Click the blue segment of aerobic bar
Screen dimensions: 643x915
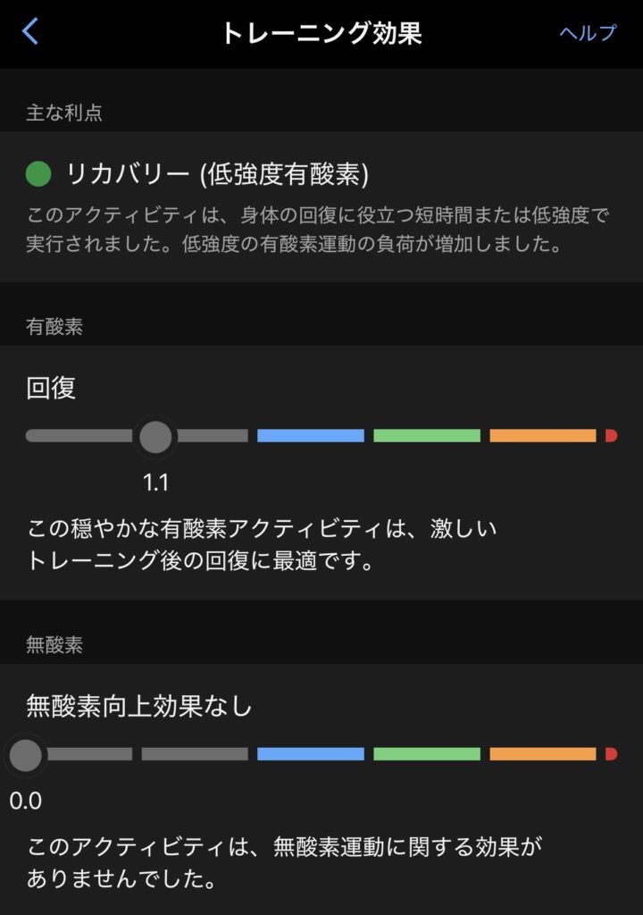tap(310, 436)
